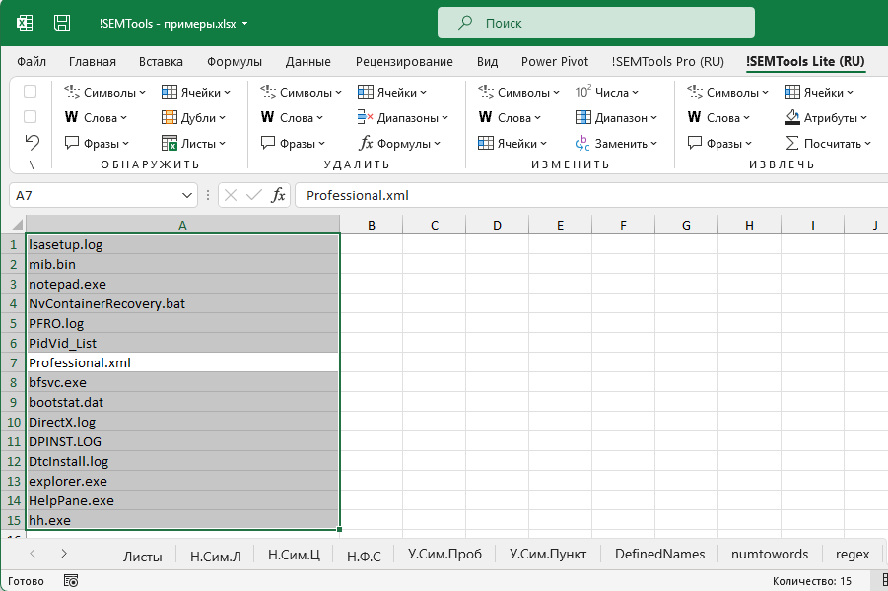Switch to the Главная tab
888x591 pixels.
pyautogui.click(x=93, y=62)
